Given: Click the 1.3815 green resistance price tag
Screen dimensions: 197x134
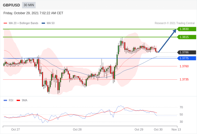Looking at the screenshot, I should click(x=187, y=37).
